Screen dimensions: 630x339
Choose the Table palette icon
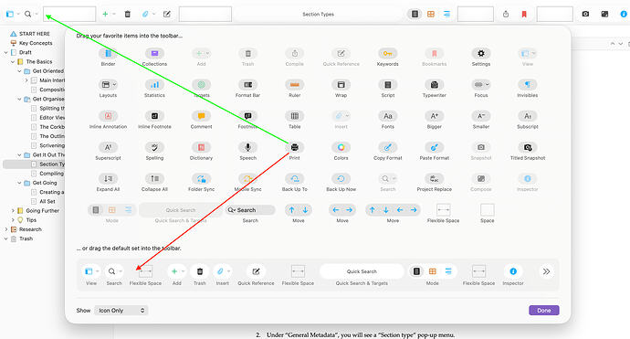click(x=294, y=116)
